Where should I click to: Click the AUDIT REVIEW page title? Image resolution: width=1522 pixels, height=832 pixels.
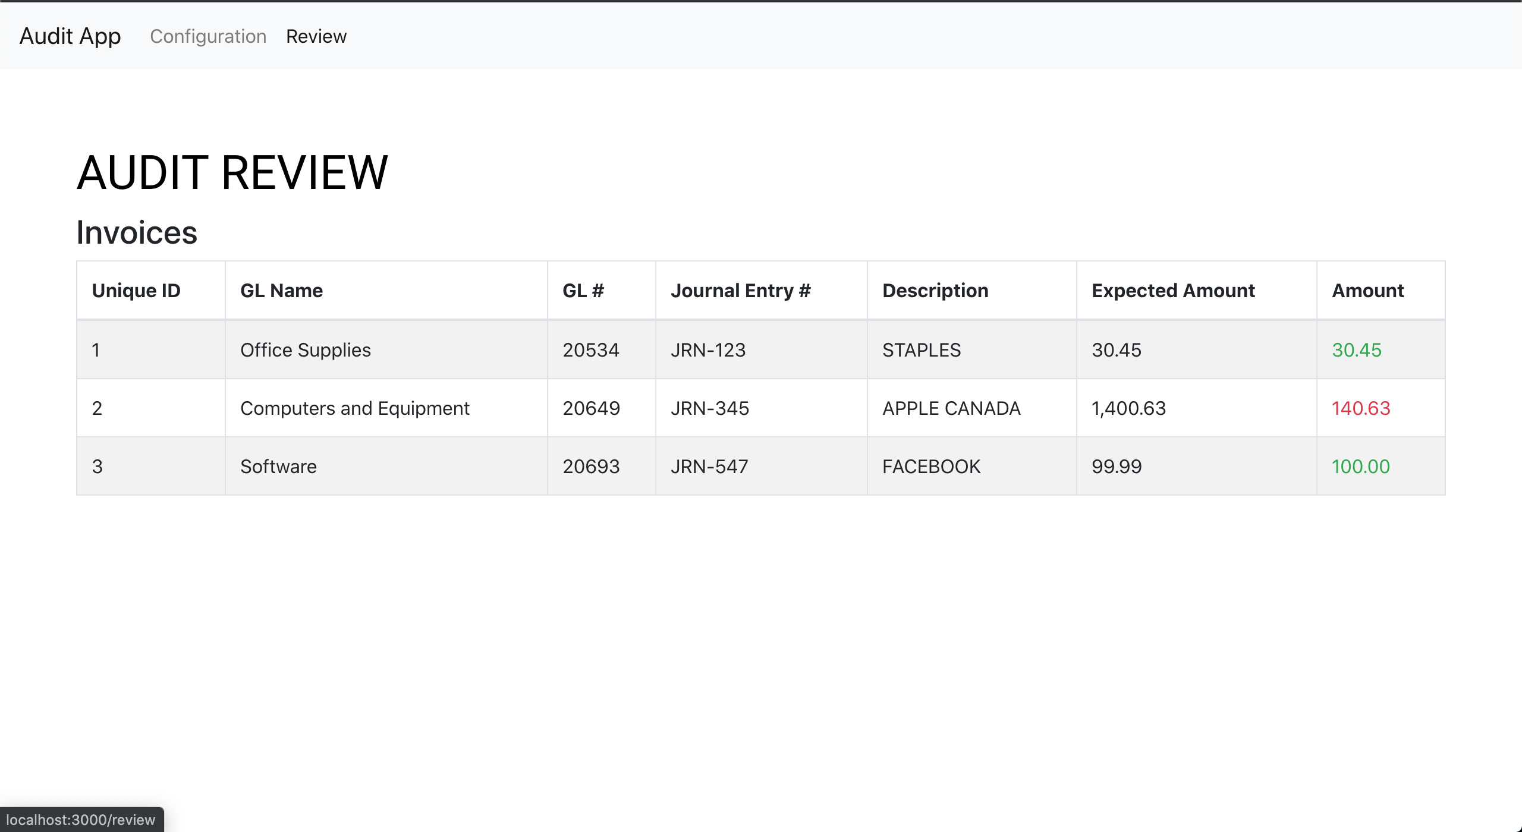point(232,172)
